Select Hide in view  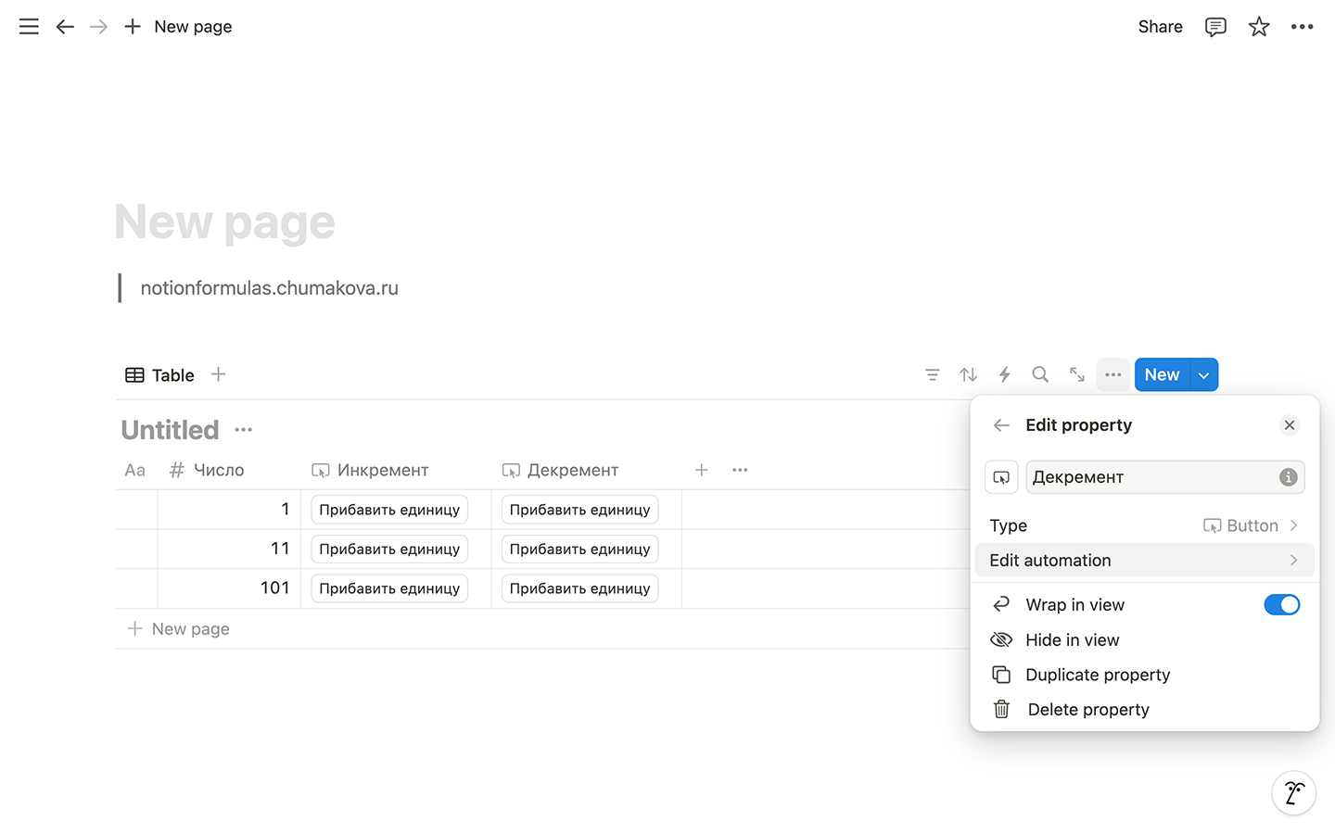click(x=1144, y=640)
